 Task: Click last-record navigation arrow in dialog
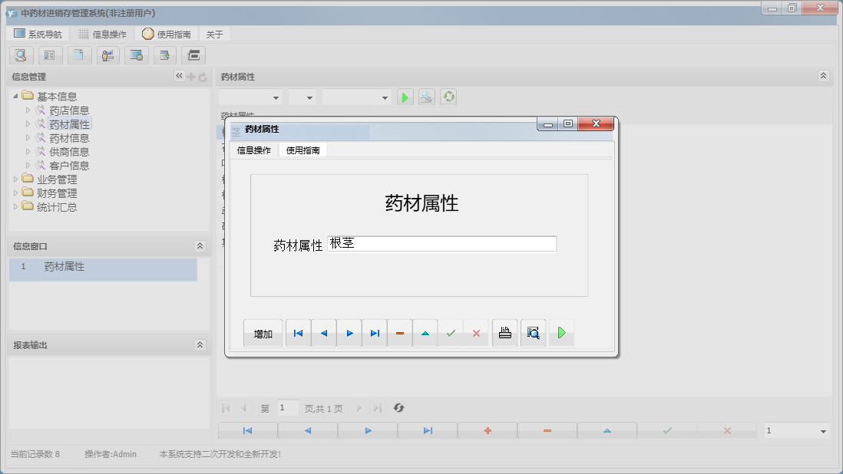coord(374,332)
